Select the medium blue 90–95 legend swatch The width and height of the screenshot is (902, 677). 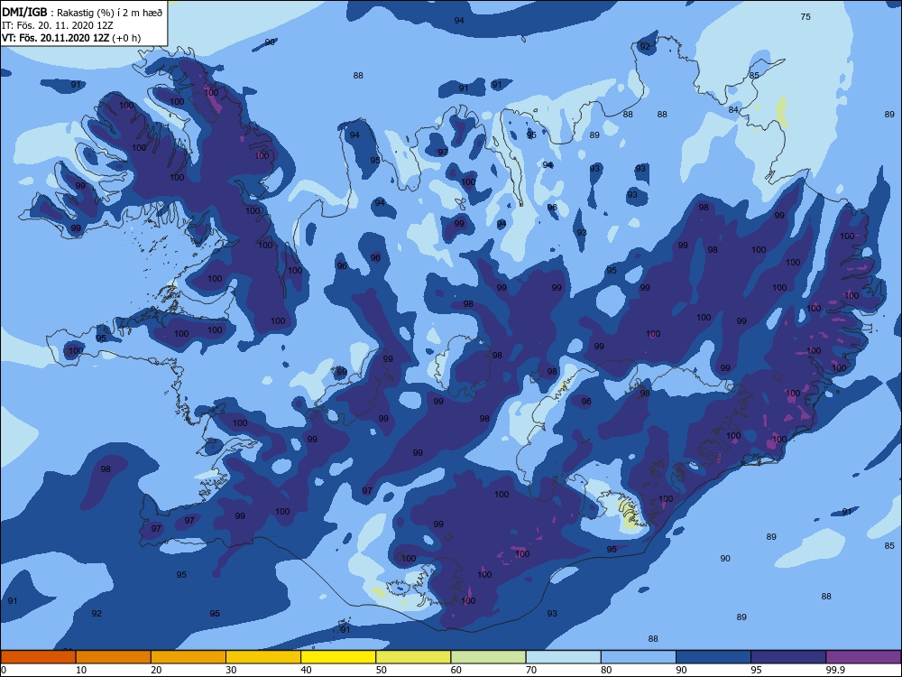(x=713, y=657)
